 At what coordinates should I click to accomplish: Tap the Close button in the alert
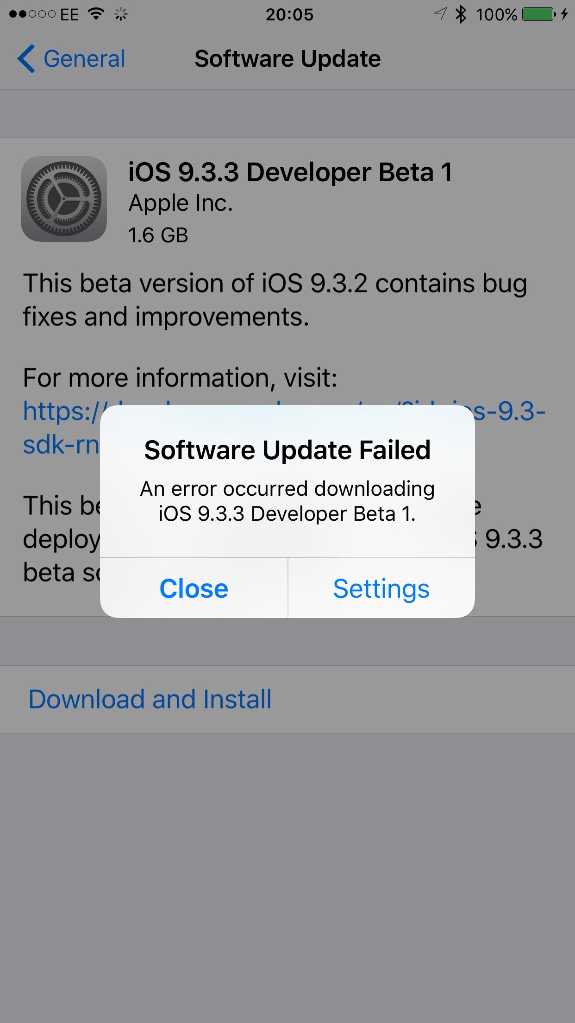pos(194,588)
